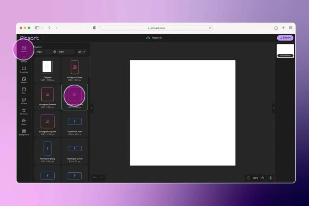Open the Elements panel
Image resolution: width=309 pixels, height=206 pixels.
24,111
